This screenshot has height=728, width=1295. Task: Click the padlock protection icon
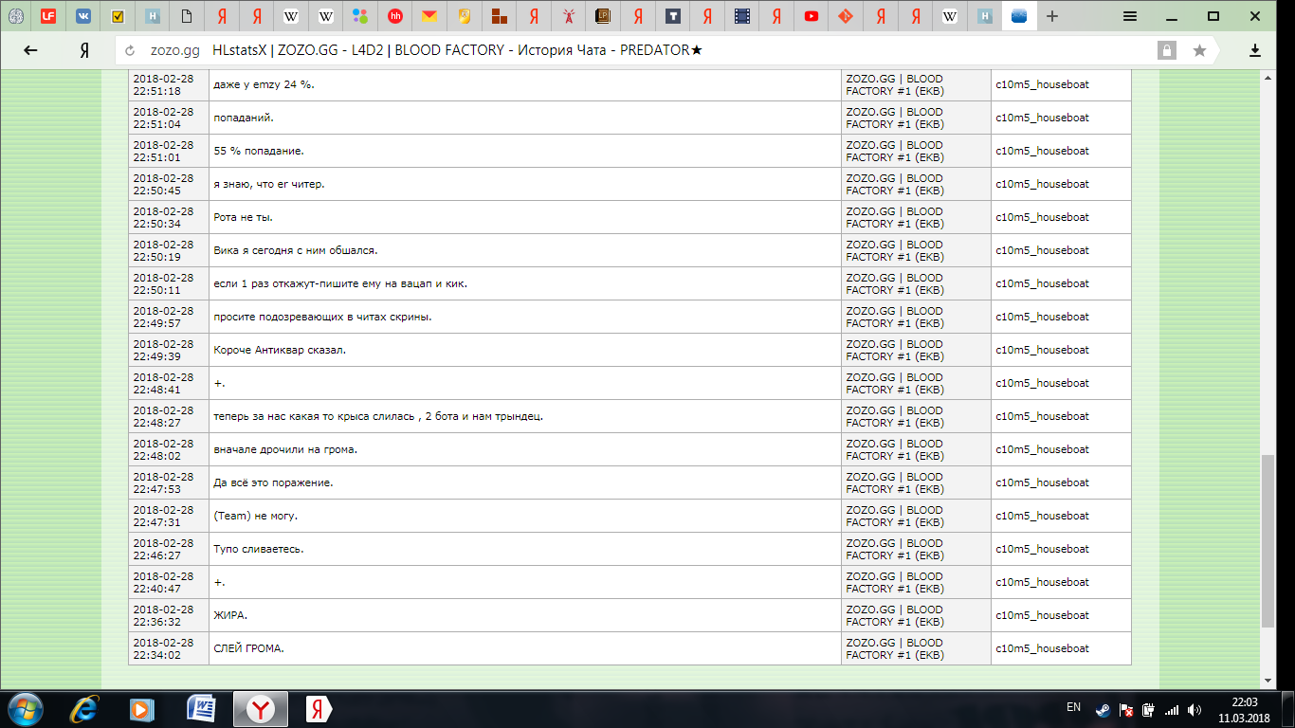point(1166,50)
